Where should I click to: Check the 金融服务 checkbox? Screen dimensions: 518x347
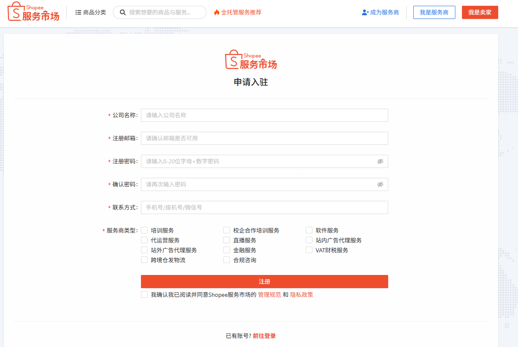click(227, 250)
